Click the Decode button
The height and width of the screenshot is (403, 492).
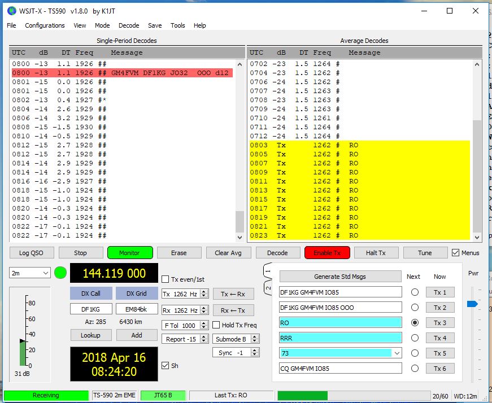pyautogui.click(x=277, y=253)
